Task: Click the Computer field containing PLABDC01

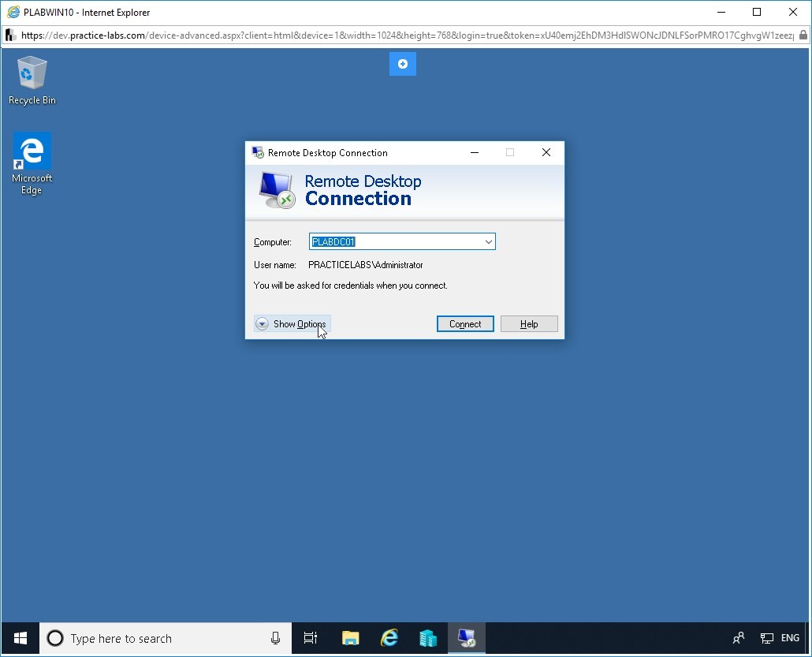Action: (402, 241)
